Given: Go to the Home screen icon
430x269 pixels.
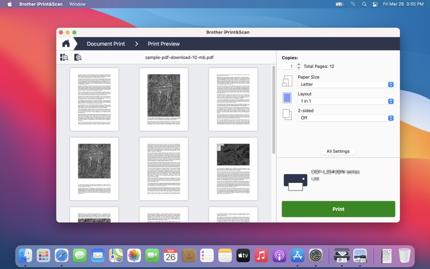Looking at the screenshot, I should 66,44.
